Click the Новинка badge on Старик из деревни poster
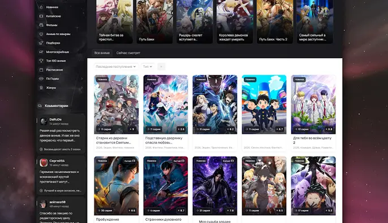388x223 pixels. point(102,80)
